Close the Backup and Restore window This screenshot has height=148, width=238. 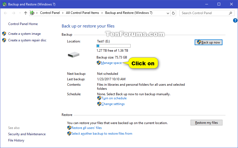(231, 4)
